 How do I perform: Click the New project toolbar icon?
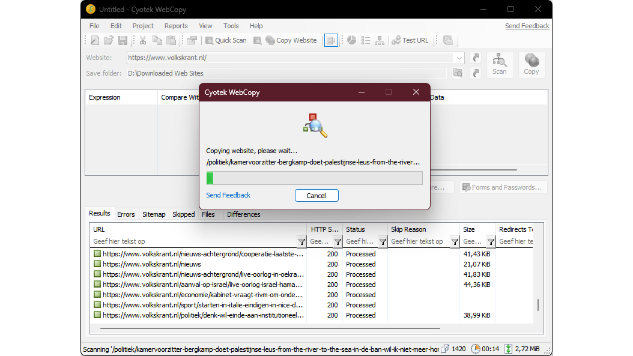(95, 40)
